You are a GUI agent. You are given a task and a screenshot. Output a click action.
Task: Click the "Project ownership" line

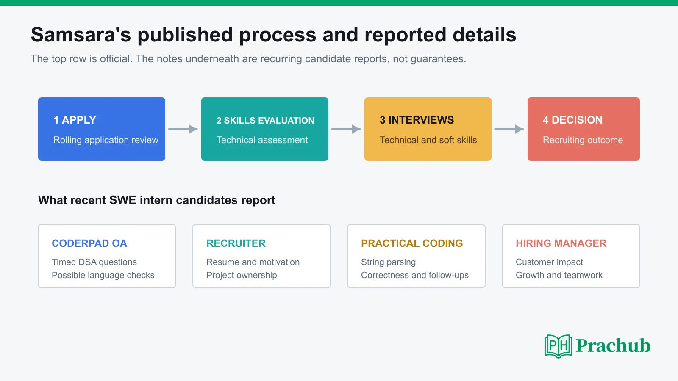242,275
